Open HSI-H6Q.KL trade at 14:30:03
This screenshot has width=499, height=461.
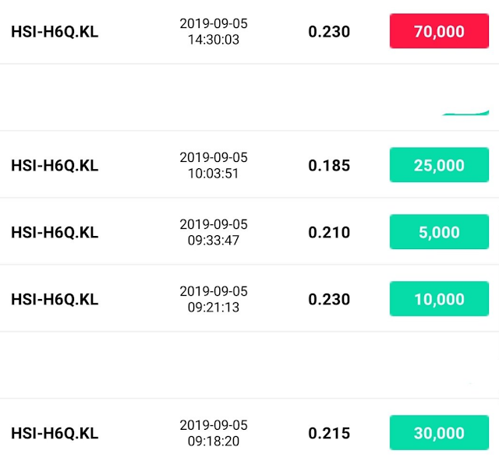coord(249,31)
